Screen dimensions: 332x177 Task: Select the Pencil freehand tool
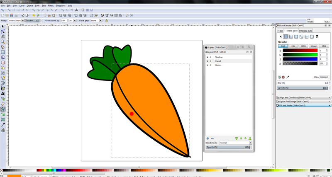3,78
